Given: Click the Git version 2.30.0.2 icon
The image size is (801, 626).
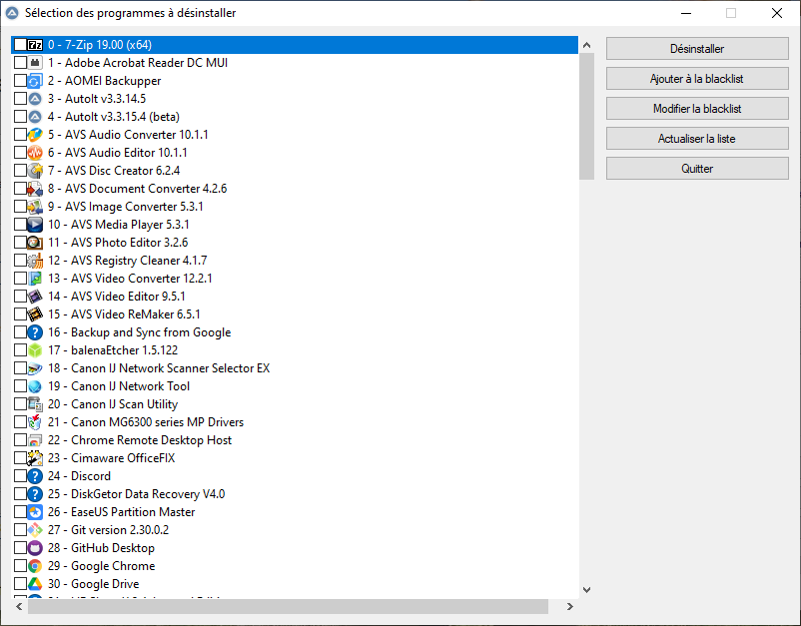Looking at the screenshot, I should [35, 530].
